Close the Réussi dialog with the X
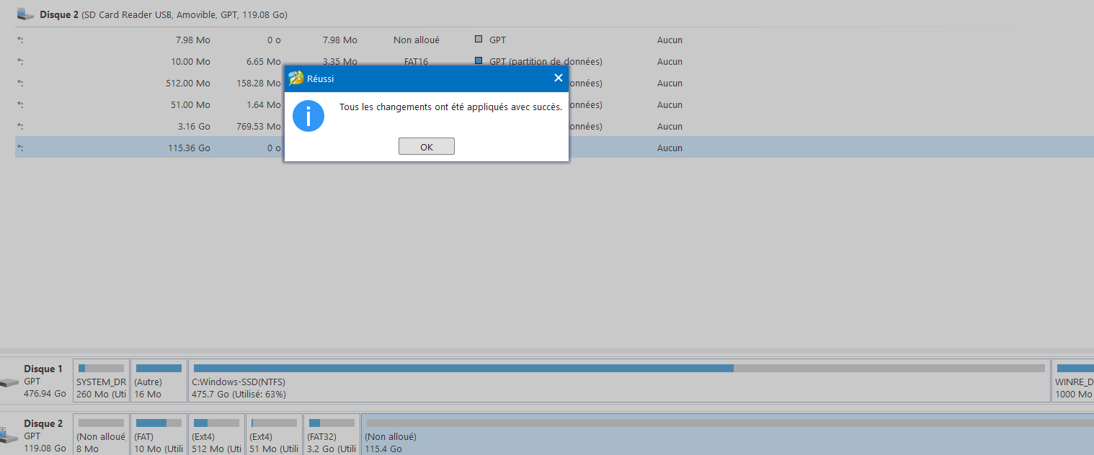Viewport: 1094px width, 455px height. 558,78
